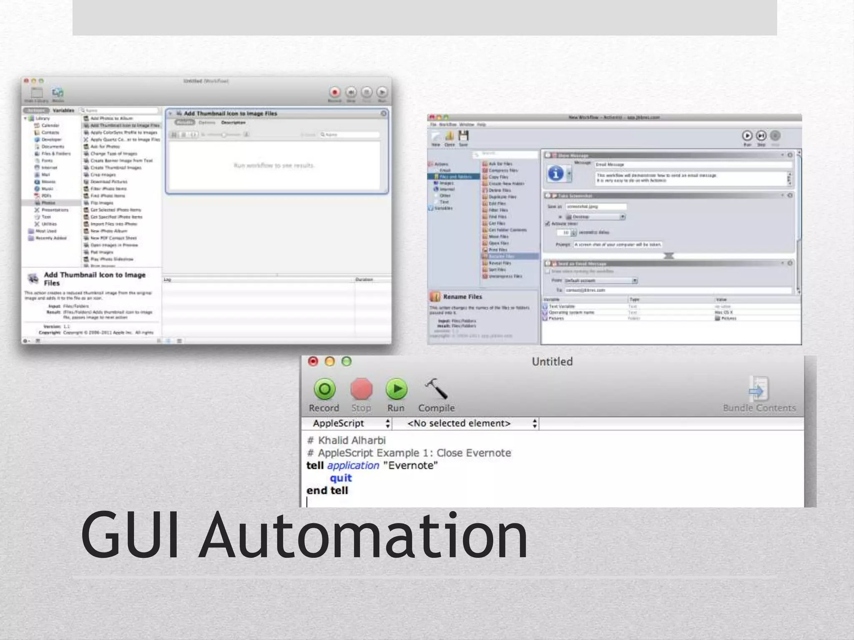Click the end tell line in the script
The width and height of the screenshot is (854, 640).
[x=327, y=490]
